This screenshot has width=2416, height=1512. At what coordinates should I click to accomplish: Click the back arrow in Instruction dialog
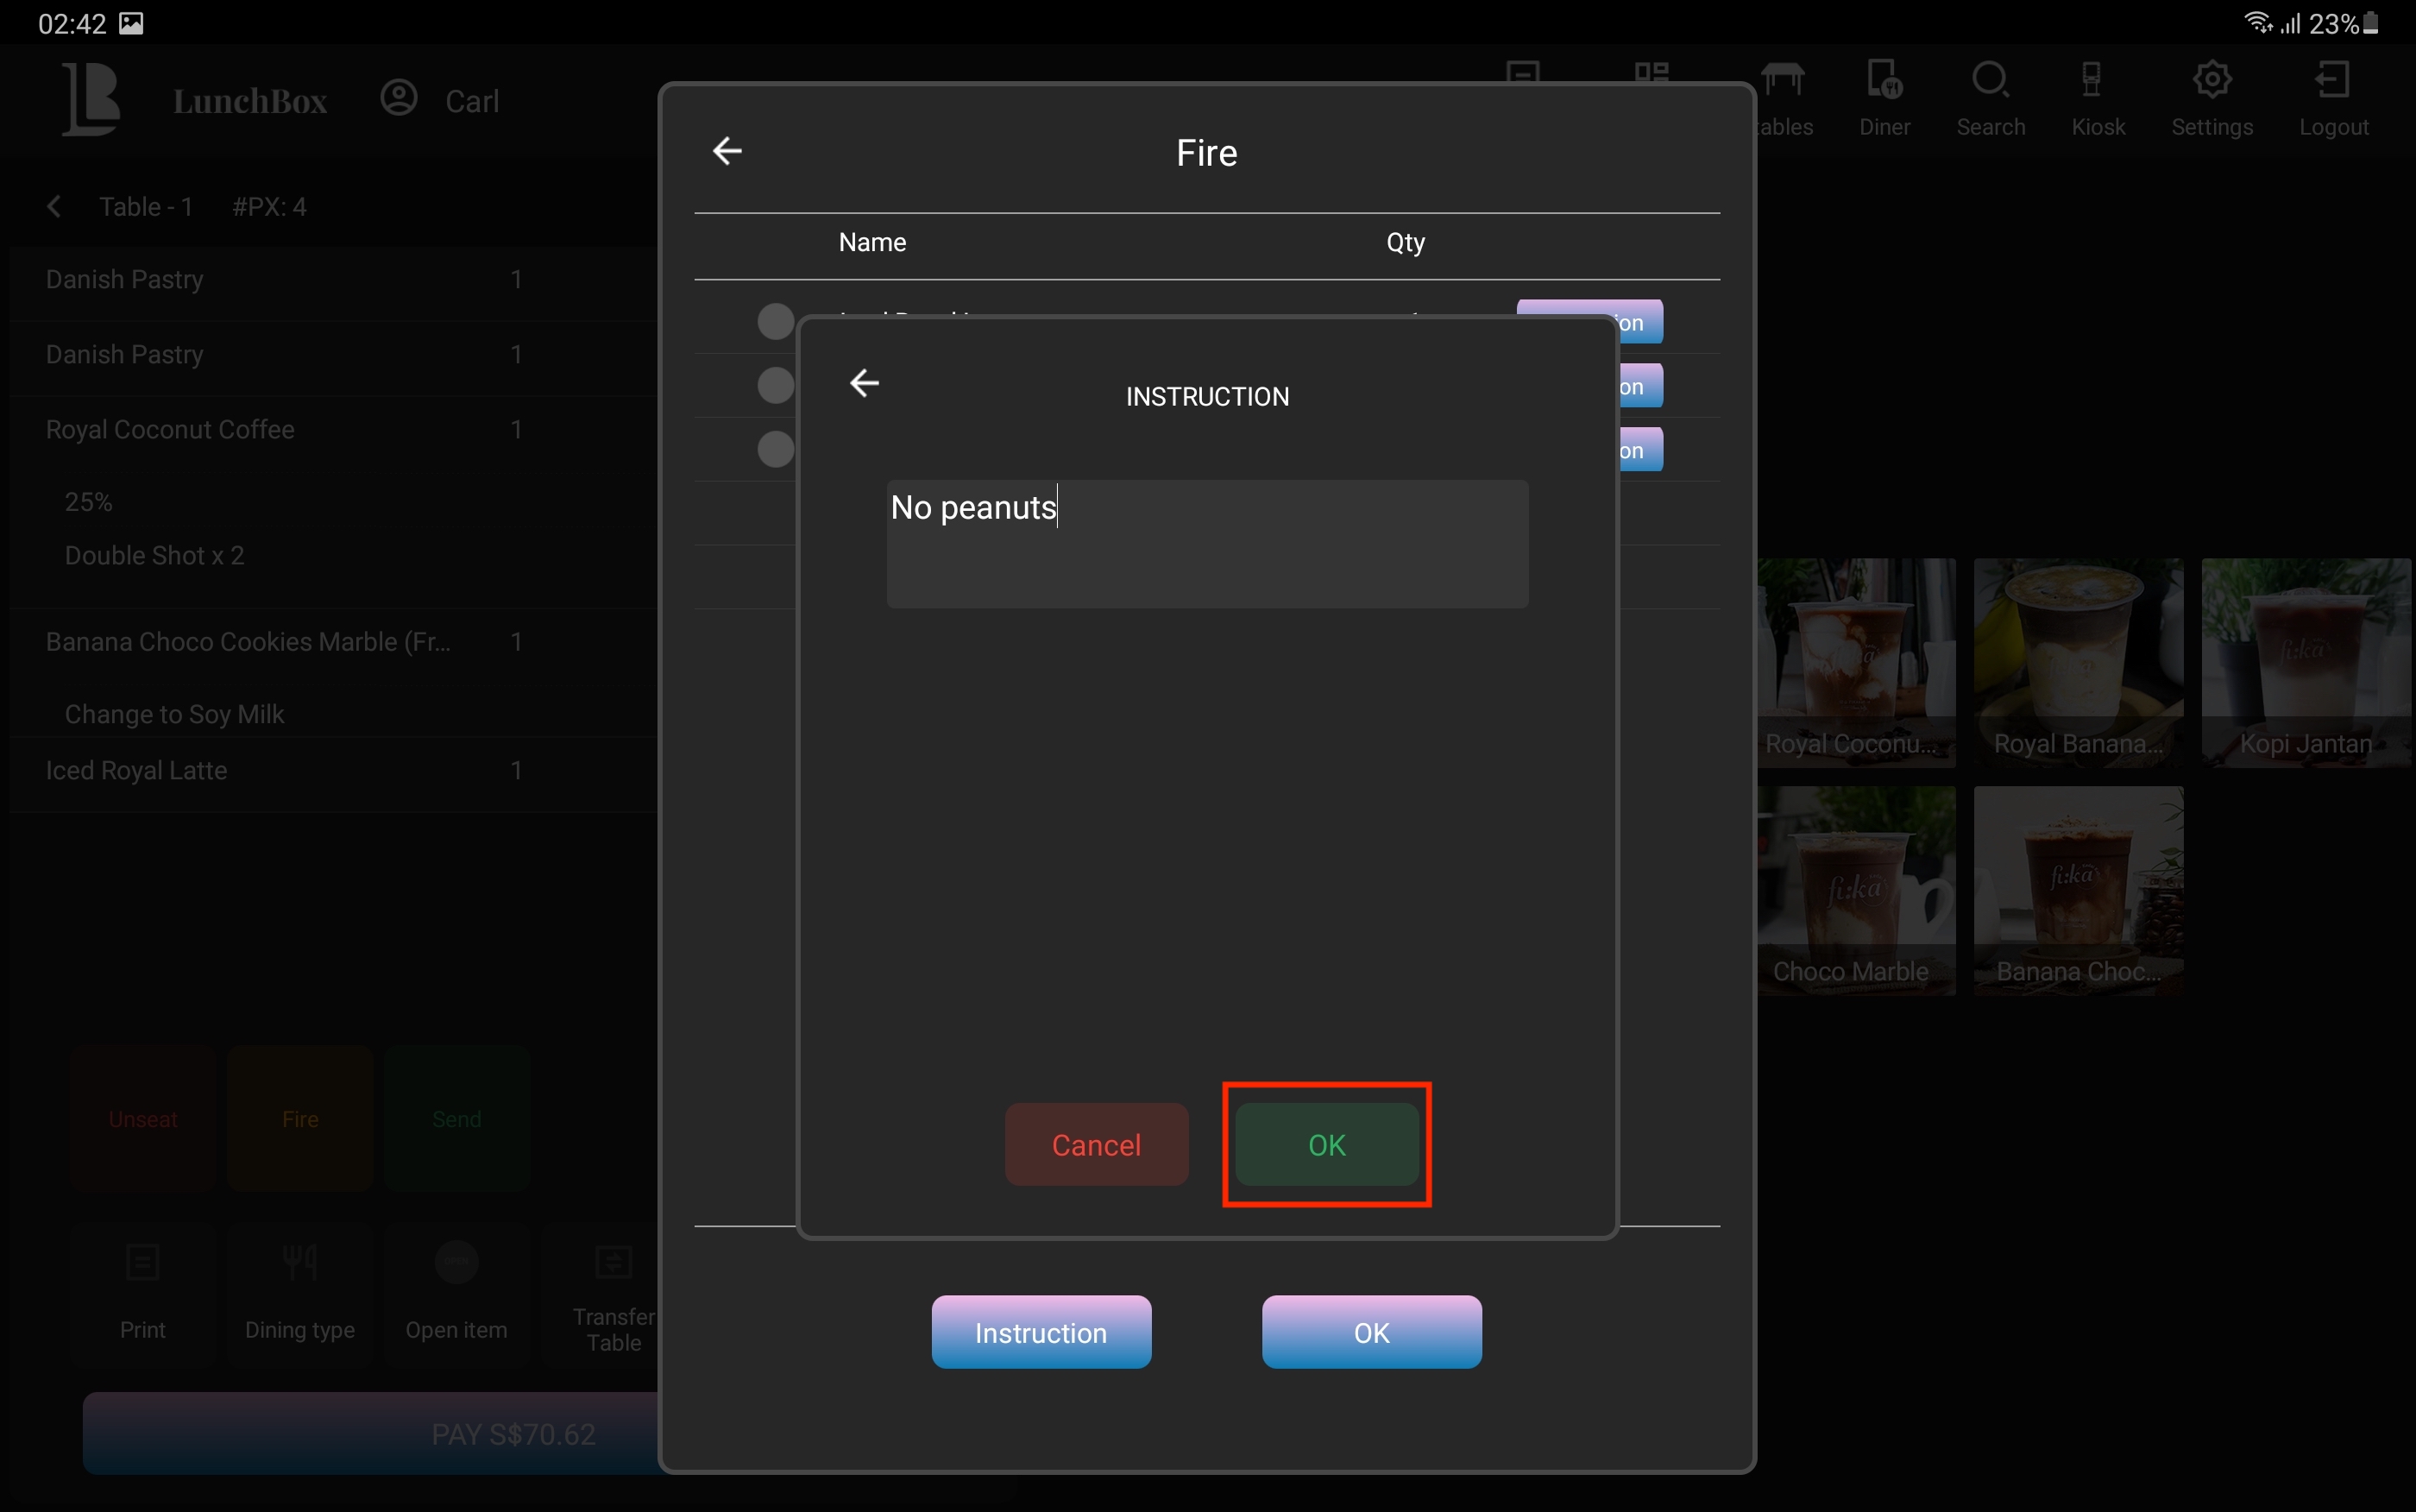point(864,383)
